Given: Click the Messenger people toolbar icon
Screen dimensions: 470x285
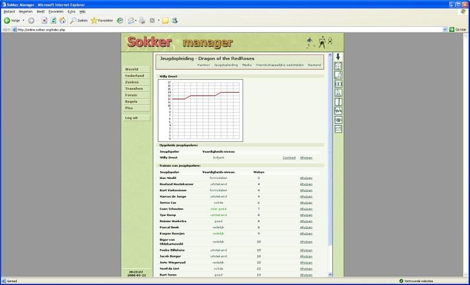Looking at the screenshot, I should click(x=174, y=21).
